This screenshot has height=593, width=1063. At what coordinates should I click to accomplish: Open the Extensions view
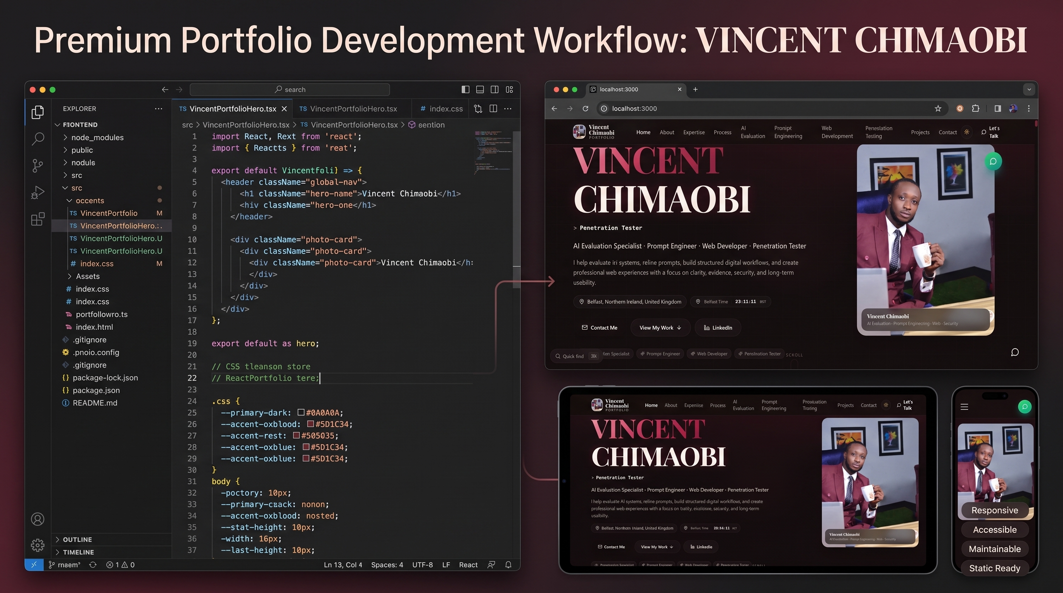tap(37, 219)
